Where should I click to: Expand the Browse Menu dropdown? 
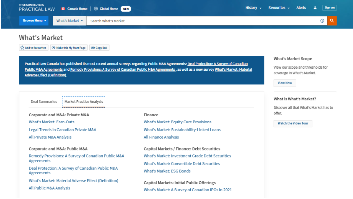(x=35, y=21)
